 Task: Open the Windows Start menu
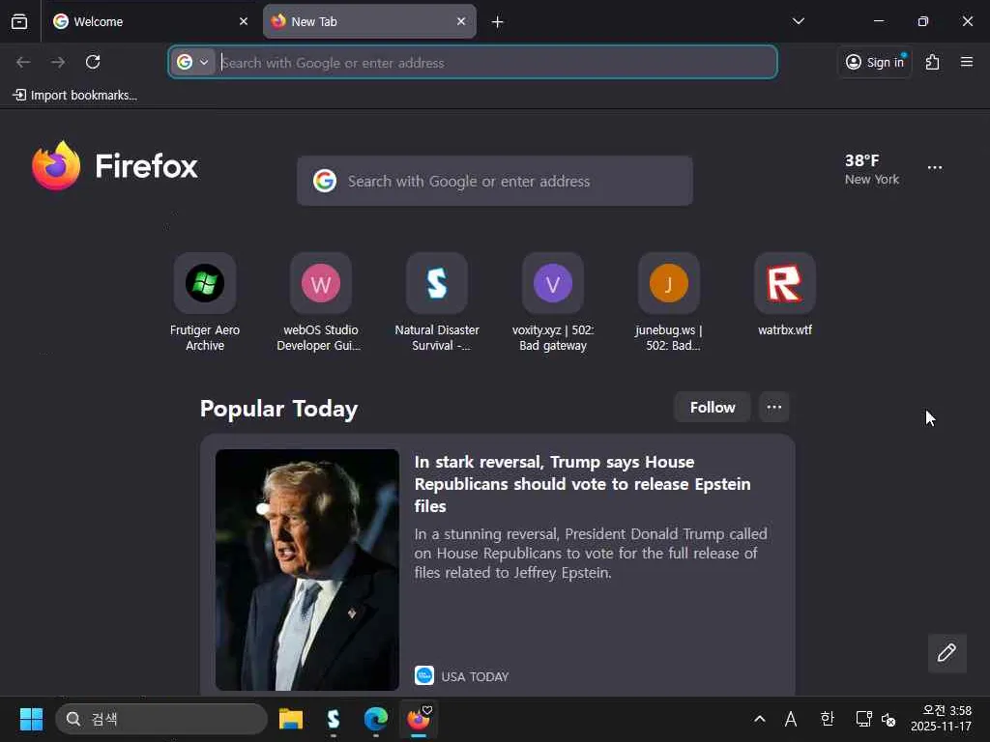click(31, 719)
